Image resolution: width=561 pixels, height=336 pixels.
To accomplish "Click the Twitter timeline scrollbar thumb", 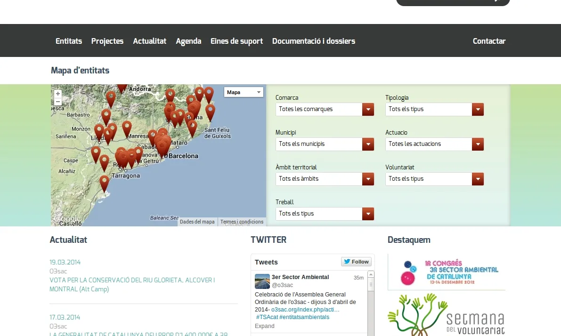I will click(371, 285).
